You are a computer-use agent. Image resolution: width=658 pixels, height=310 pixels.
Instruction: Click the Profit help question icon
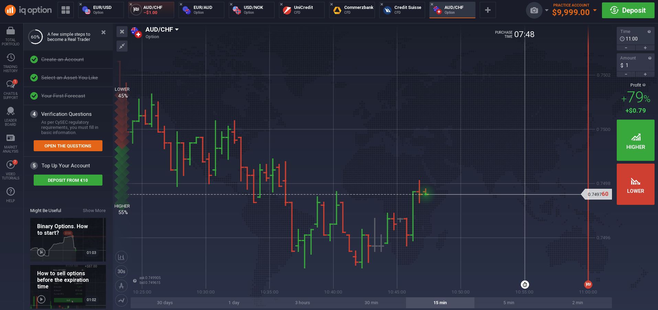[644, 85]
